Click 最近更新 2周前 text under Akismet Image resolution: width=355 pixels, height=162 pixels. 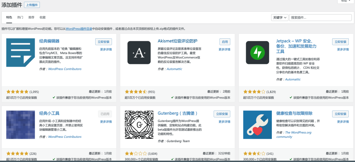[x=219, y=92]
